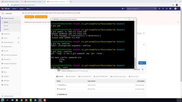Open nuclear.html in the file list
The image size is (182, 102).
(x=62, y=89)
